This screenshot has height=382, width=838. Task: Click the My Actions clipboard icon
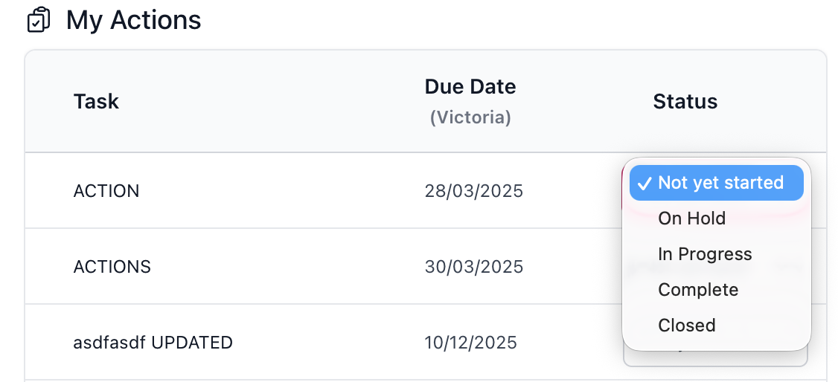coord(38,20)
